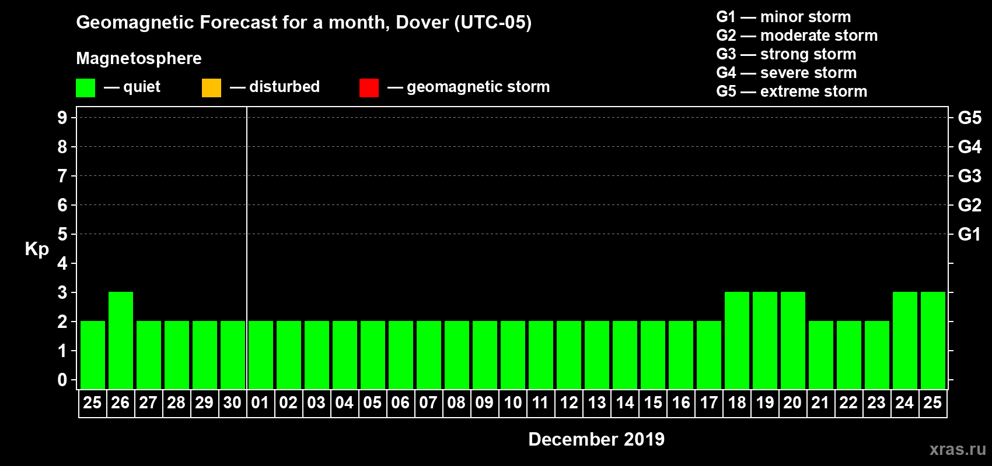Click the bar for November 30
Screen dimensions: 992x466
pos(233,355)
